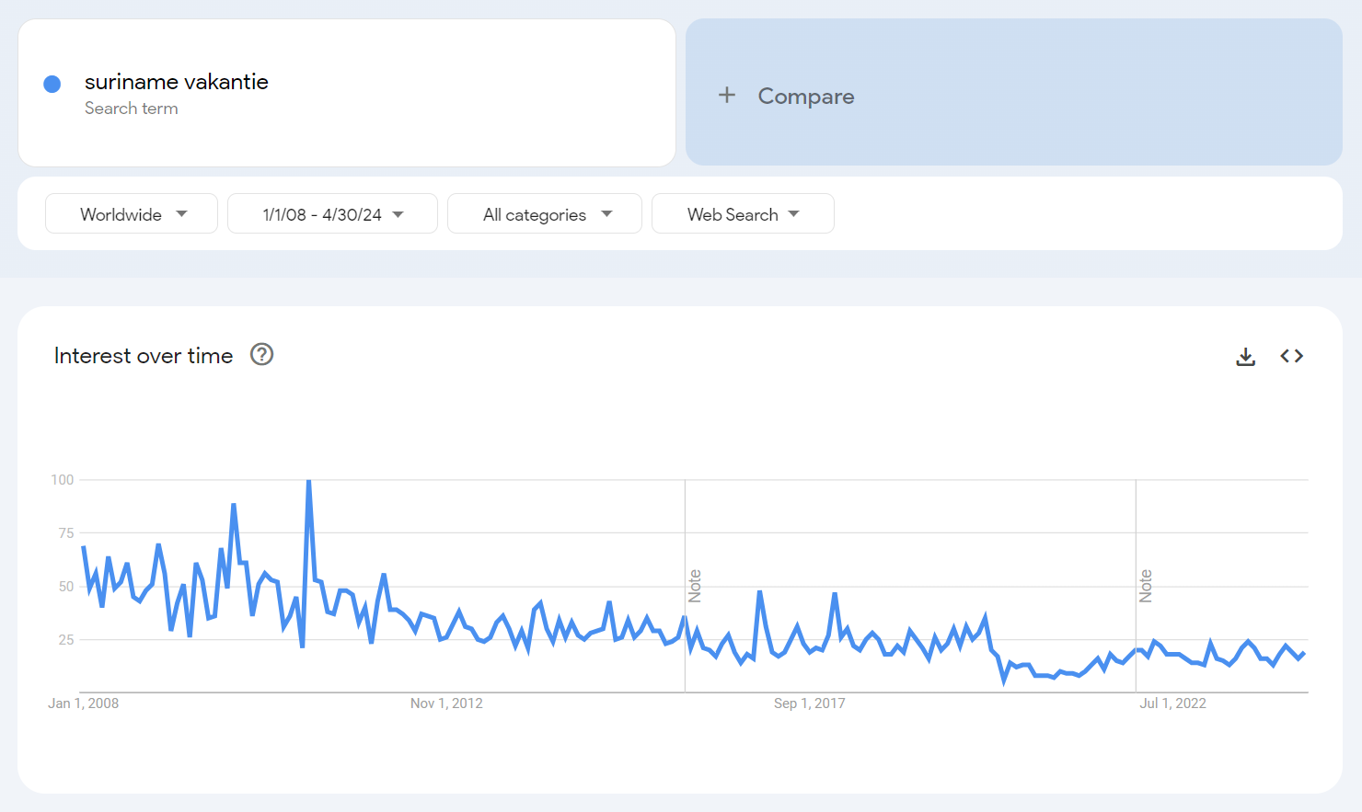Image resolution: width=1362 pixels, height=812 pixels.
Task: Click the Search term label
Action: (132, 109)
